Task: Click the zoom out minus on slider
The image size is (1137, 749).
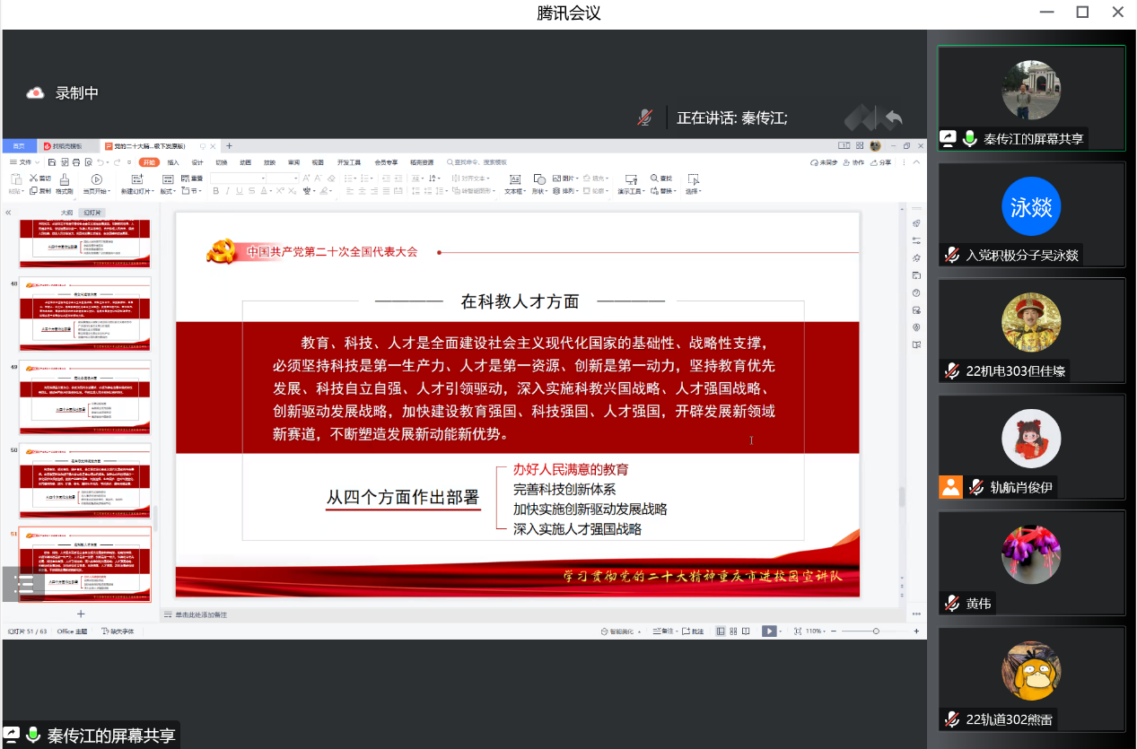Action: point(834,631)
